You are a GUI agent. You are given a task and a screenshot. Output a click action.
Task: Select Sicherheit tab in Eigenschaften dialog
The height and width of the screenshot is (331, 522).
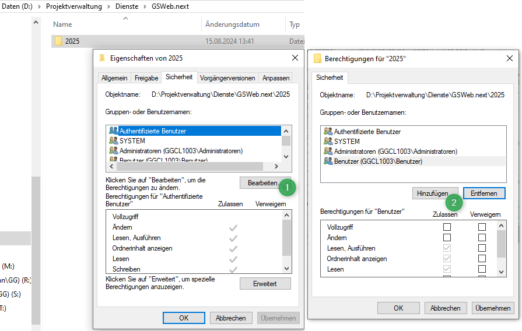click(179, 77)
